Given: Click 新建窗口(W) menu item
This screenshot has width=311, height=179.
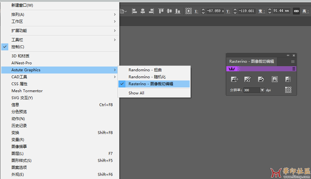Looking at the screenshot, I should [x=60, y=5].
